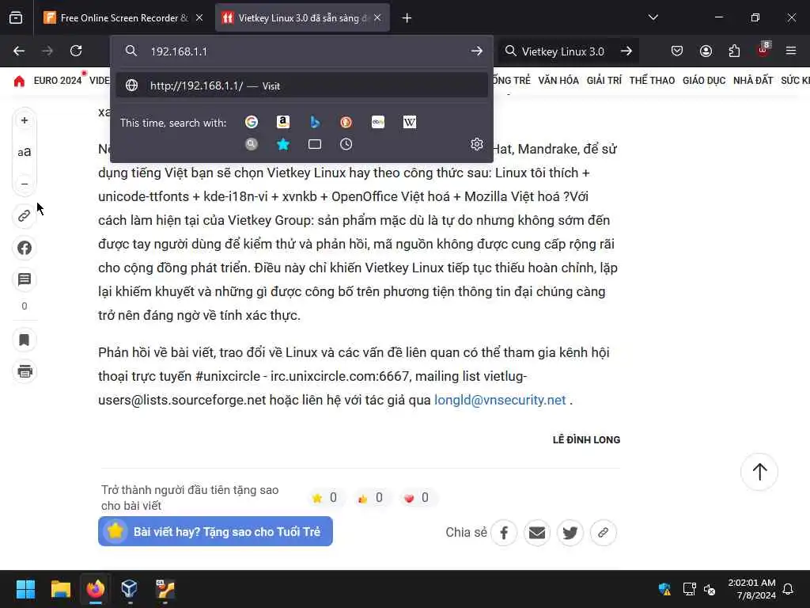Bookmark article with sidebar icon

click(x=25, y=340)
